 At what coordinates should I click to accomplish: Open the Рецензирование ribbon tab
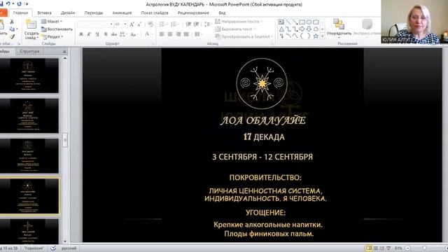[193, 13]
